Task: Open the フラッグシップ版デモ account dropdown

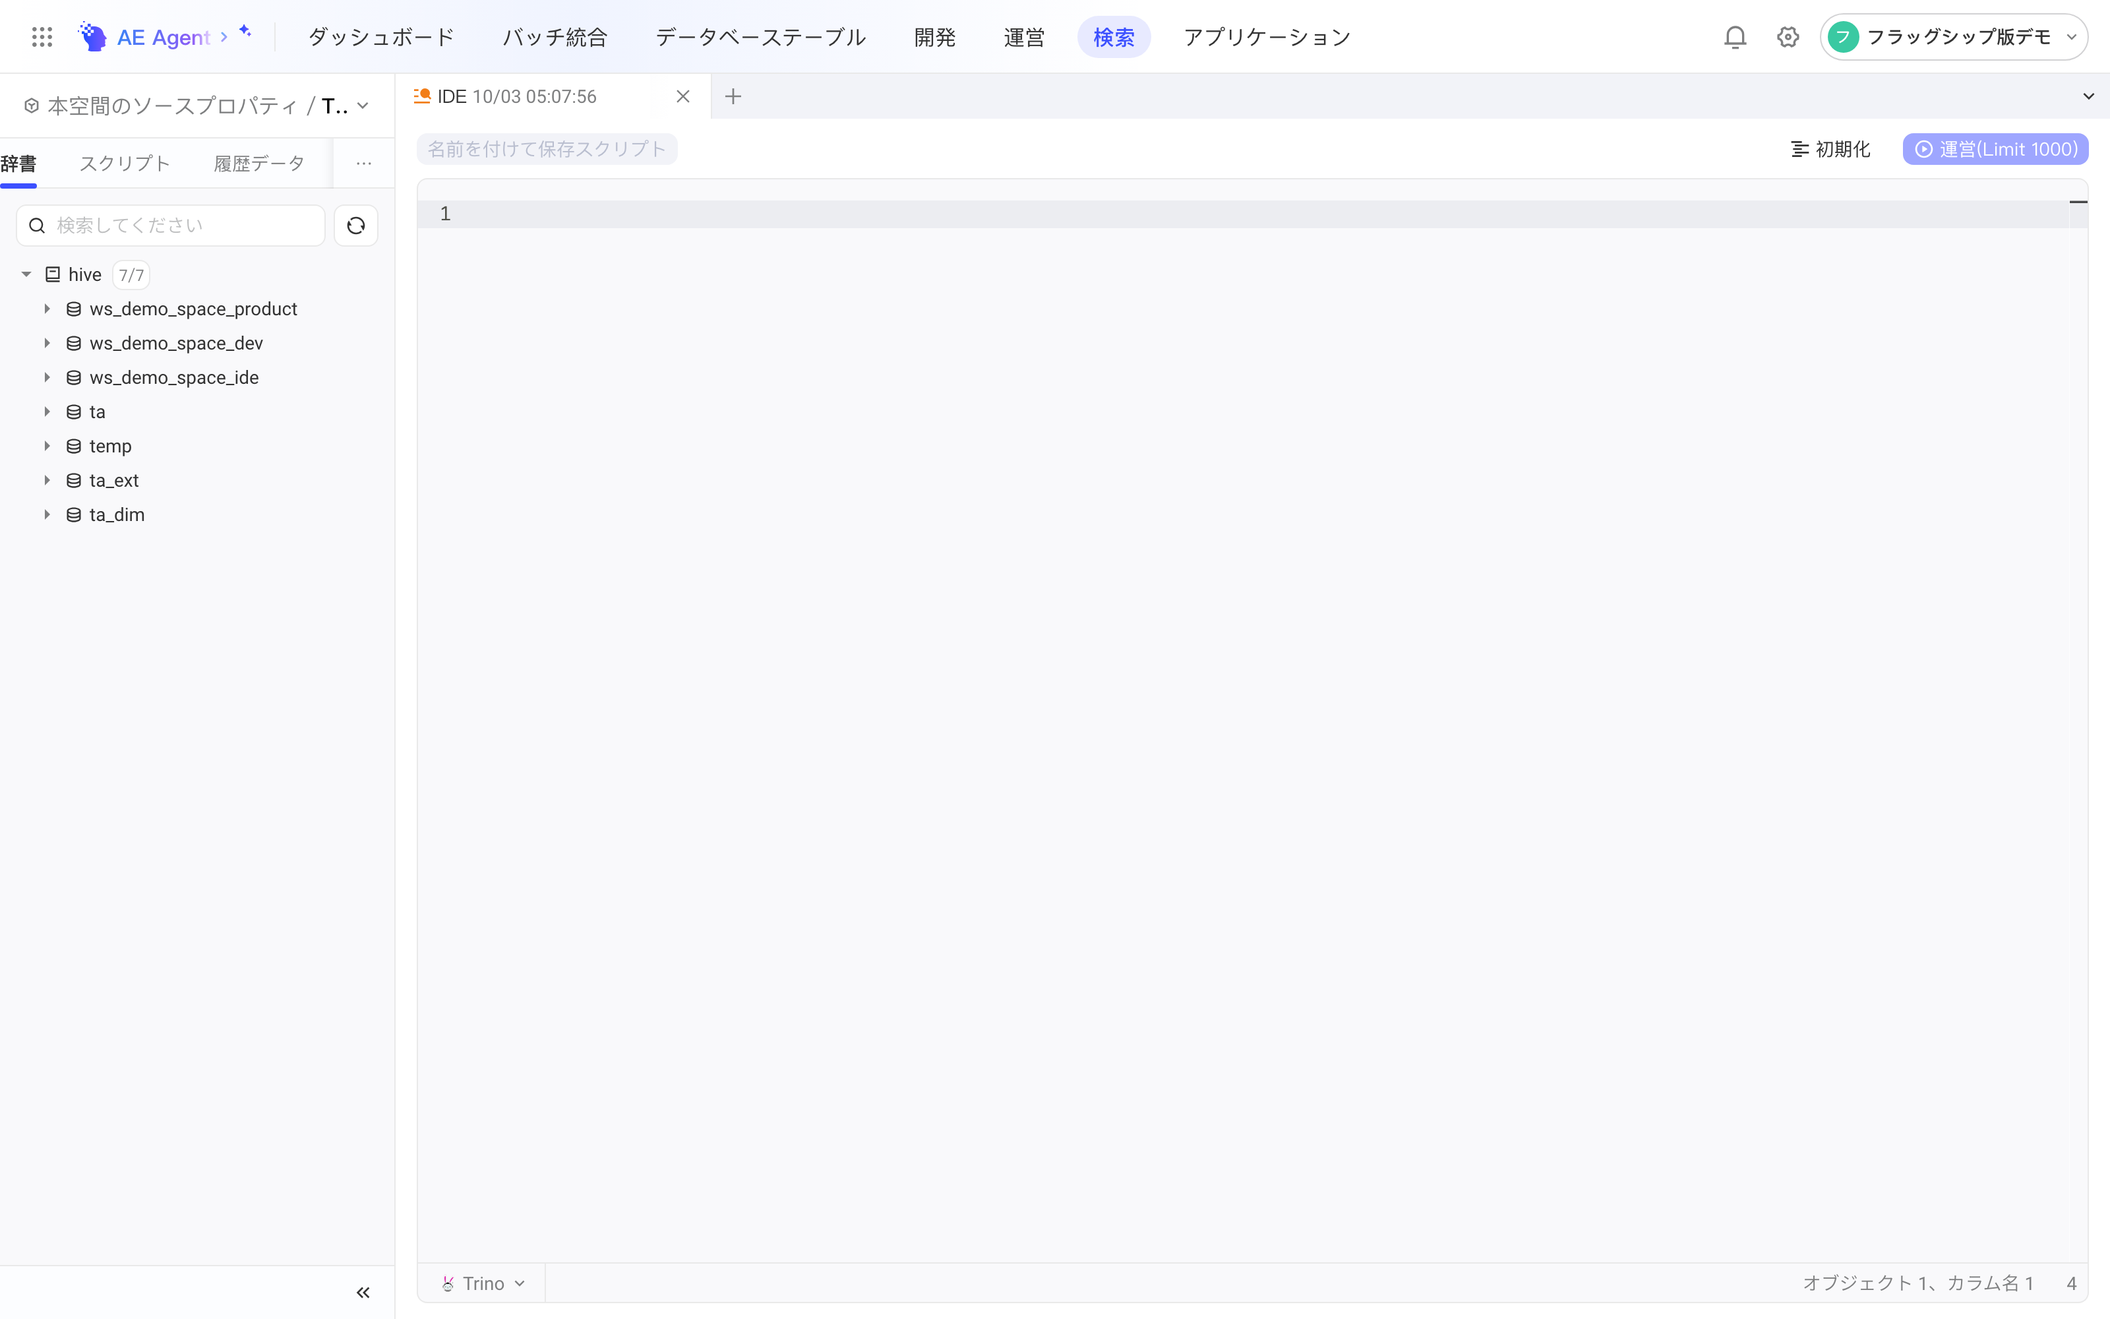Action: tap(1953, 37)
